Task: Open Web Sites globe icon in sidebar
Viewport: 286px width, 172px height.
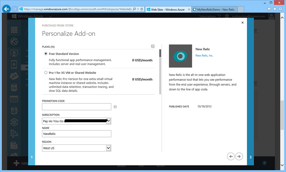Action: [x=14, y=42]
